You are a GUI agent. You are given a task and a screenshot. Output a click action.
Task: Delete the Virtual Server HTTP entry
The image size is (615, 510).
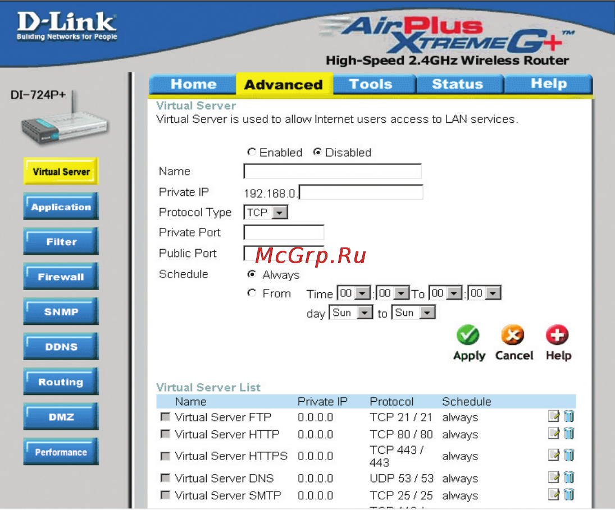(x=569, y=433)
